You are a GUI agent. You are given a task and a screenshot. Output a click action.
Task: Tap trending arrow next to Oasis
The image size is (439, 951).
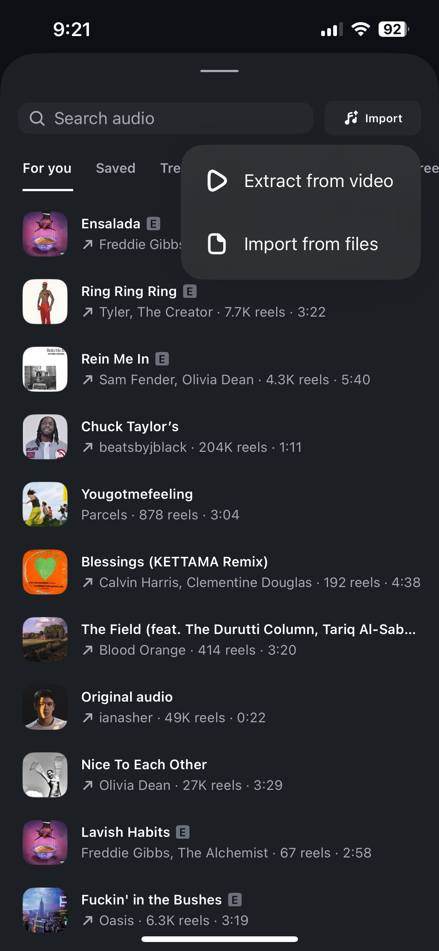88,921
